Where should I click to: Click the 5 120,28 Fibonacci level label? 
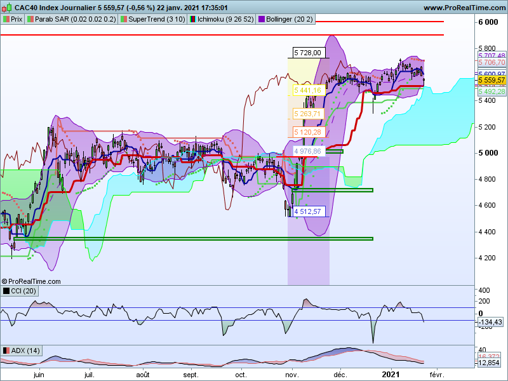tap(308, 132)
